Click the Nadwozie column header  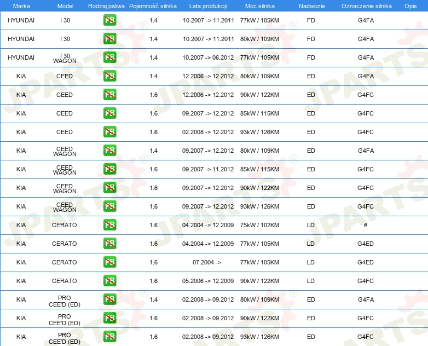tap(312, 6)
